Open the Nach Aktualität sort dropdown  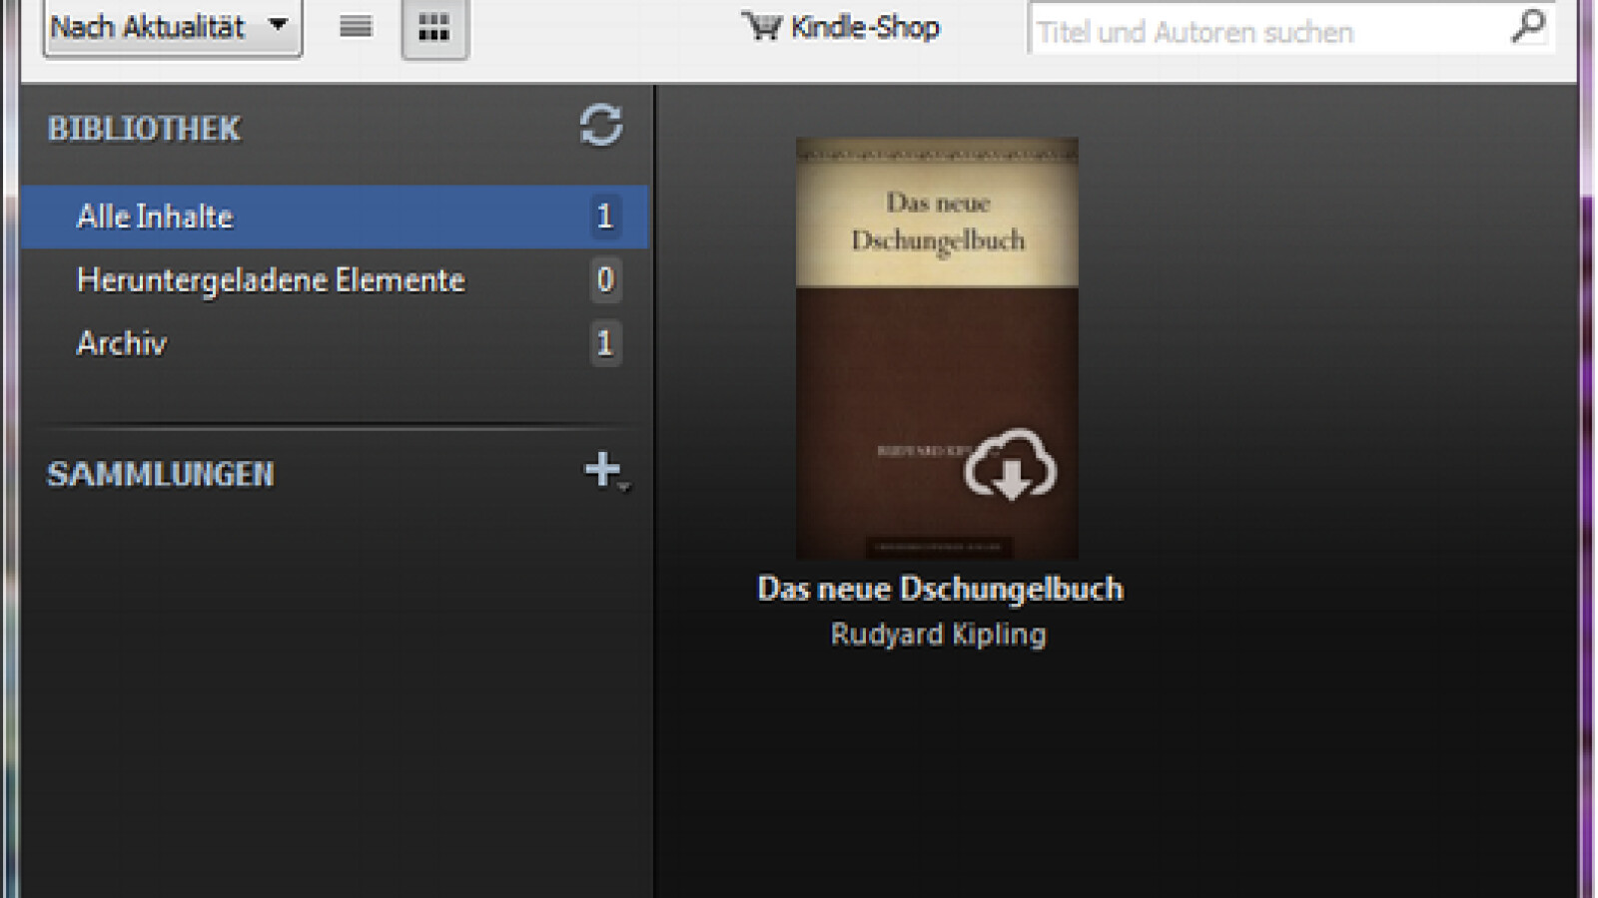coord(172,28)
